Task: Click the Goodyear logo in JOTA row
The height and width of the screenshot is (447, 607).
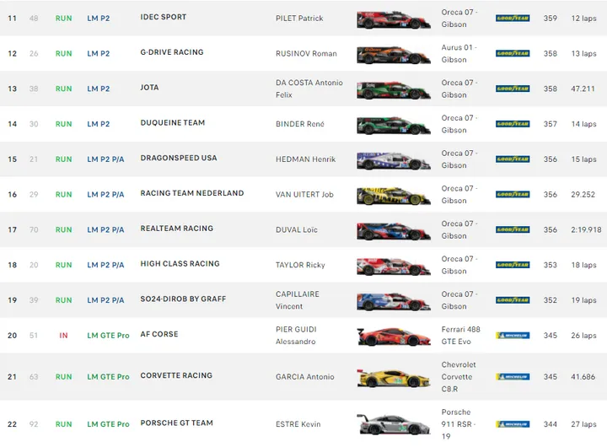Action: pos(513,89)
